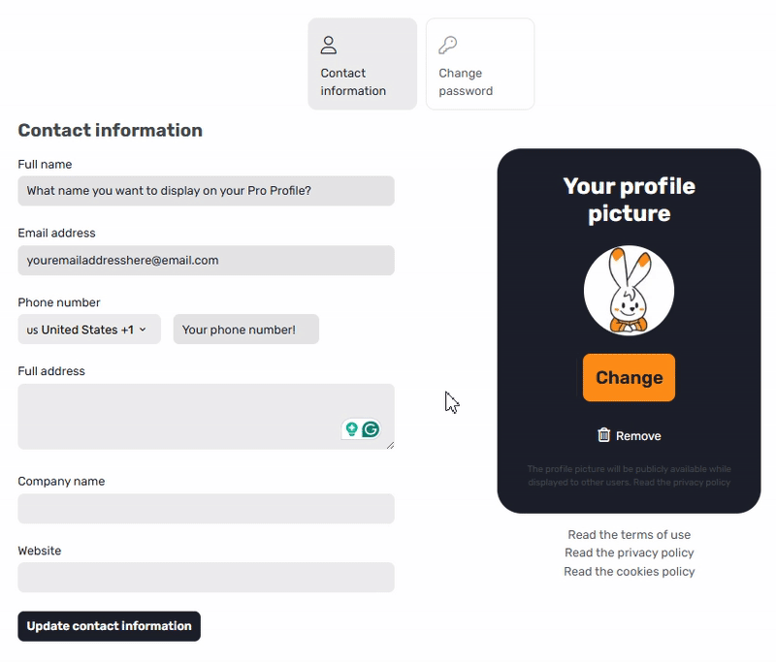Open the Change password tab

click(x=480, y=64)
